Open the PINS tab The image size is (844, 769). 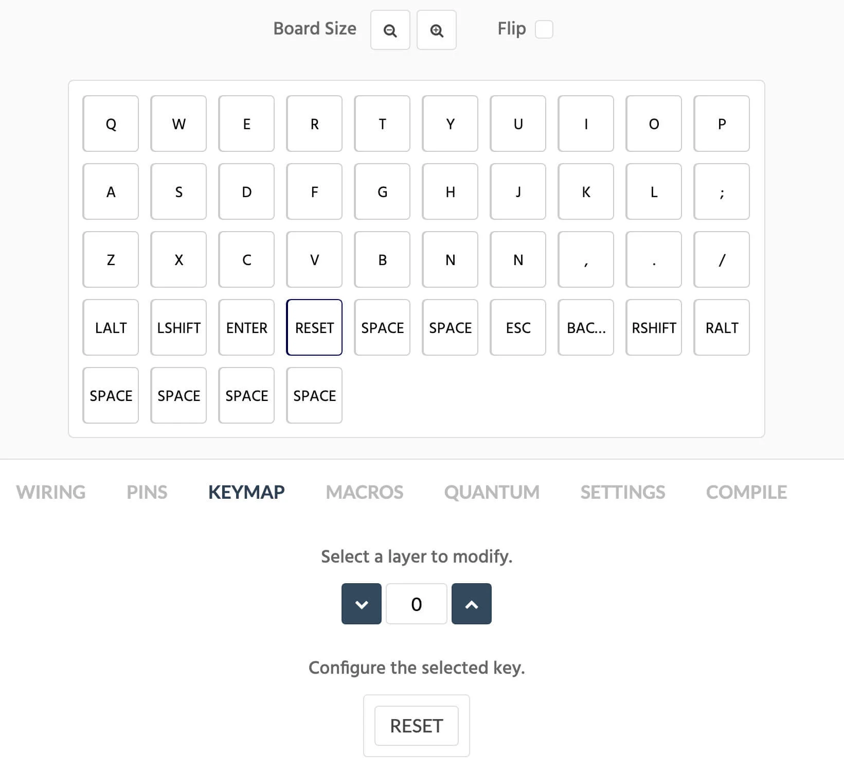147,492
